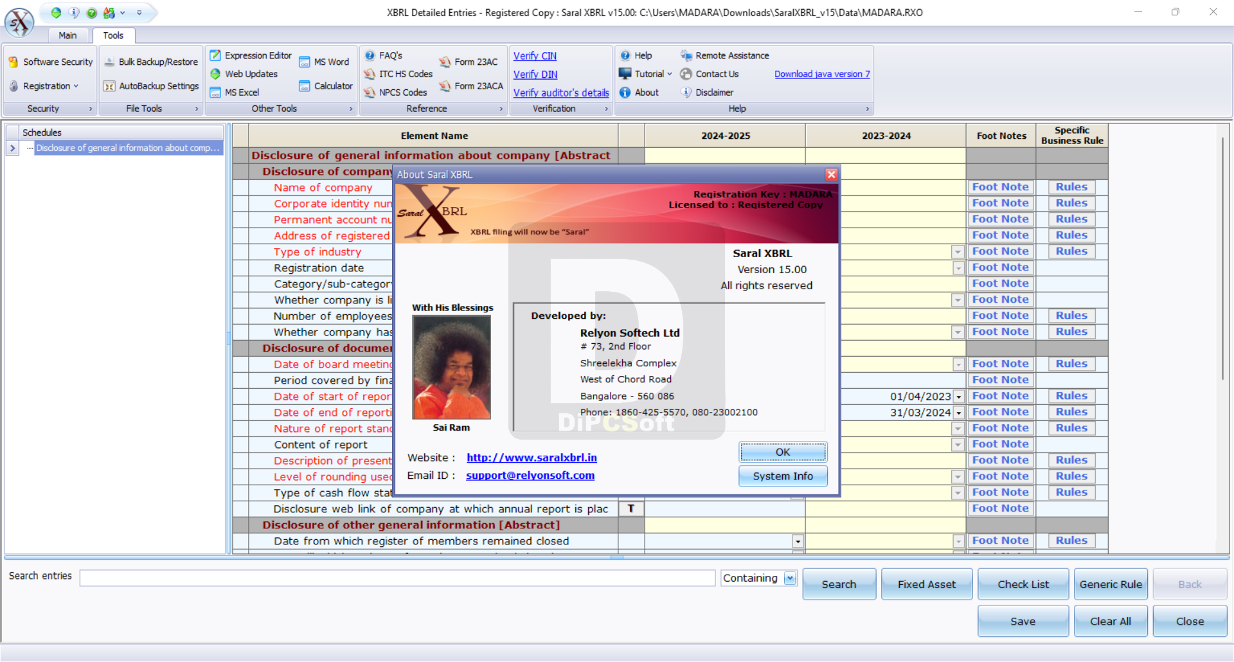Expand the Security group launcher arrow
The image size is (1234, 662).
tap(90, 109)
